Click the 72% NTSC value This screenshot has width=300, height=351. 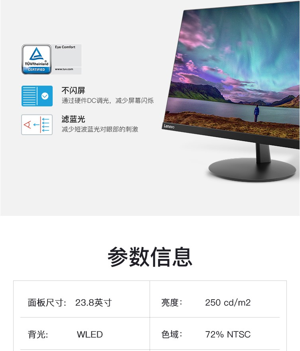pyautogui.click(x=228, y=334)
